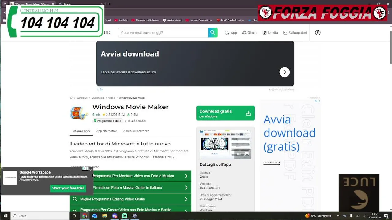Open Cortana circle icon on taskbar
The width and height of the screenshot is (392, 220).
pos(74,216)
